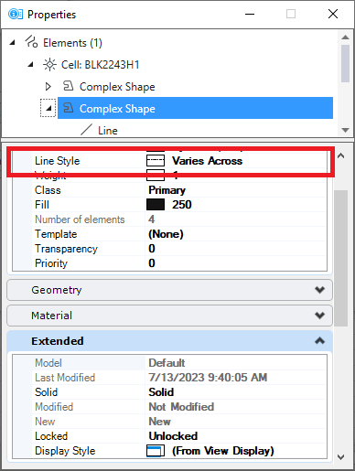Click the Transparency property label

pos(66,249)
